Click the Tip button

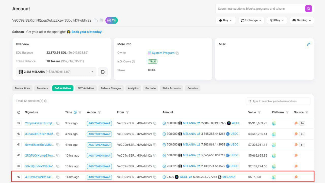(112, 21)
